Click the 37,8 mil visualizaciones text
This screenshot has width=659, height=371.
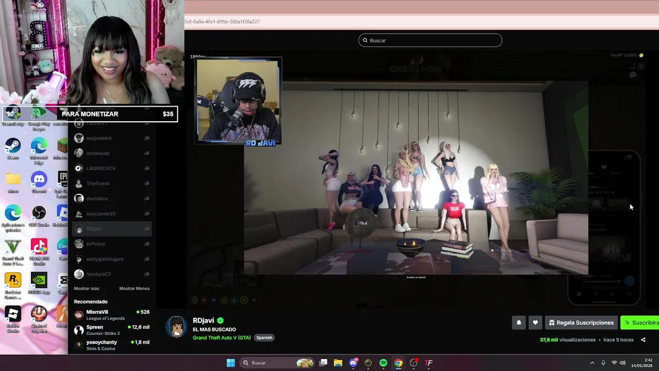point(568,340)
